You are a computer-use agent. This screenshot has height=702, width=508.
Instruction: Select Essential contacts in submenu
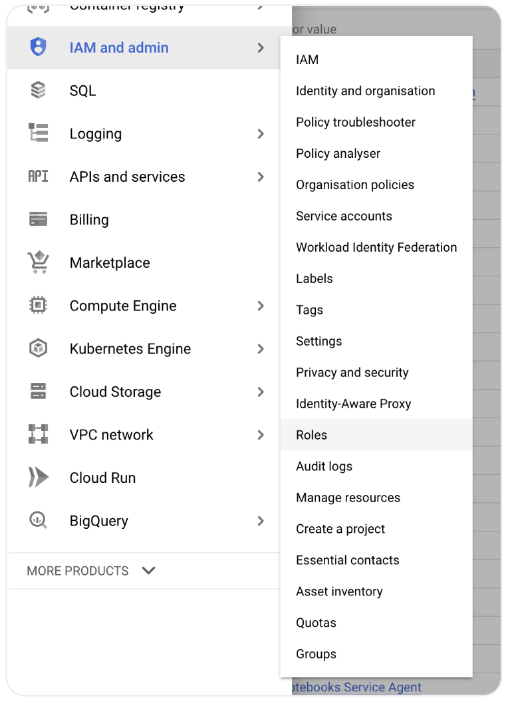click(376, 560)
